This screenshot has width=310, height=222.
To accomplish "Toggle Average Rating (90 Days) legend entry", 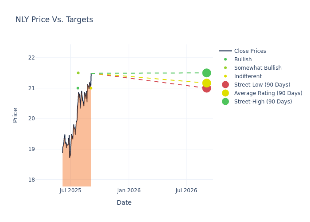I will [268, 93].
